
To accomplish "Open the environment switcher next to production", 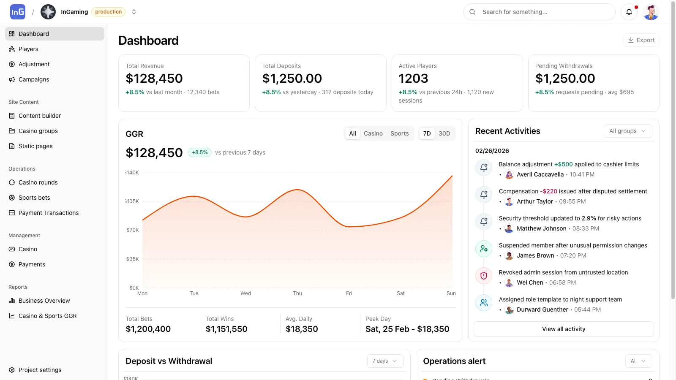I will click(x=134, y=12).
